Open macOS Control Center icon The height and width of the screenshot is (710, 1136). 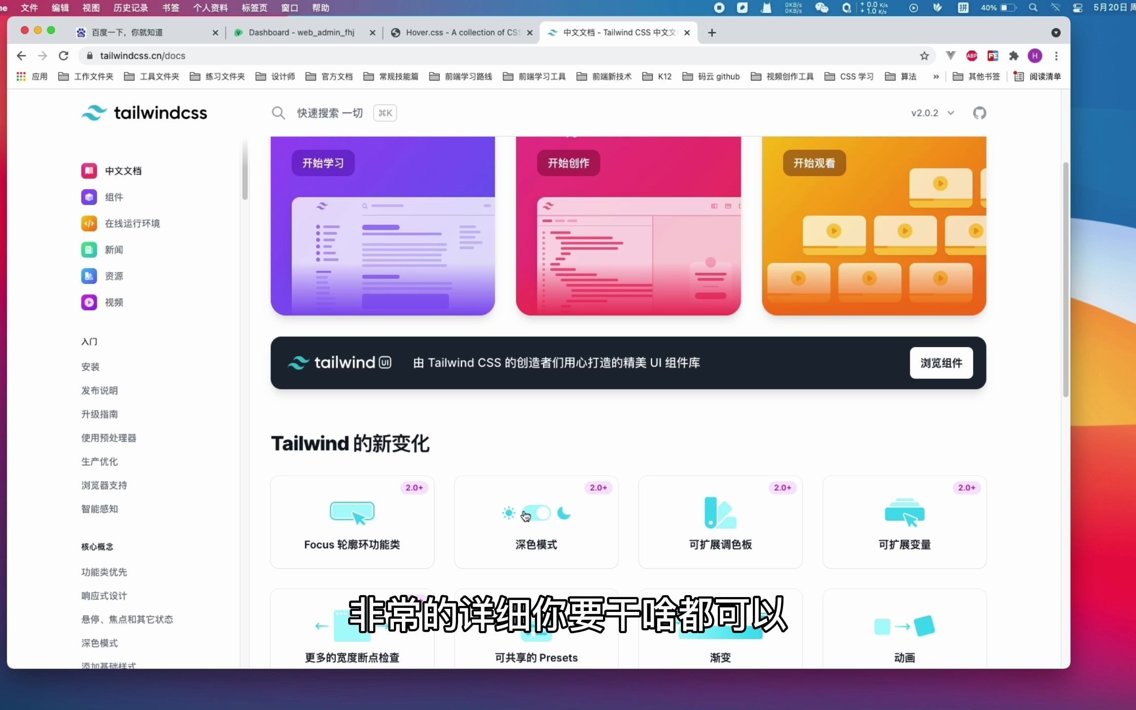[1078, 7]
